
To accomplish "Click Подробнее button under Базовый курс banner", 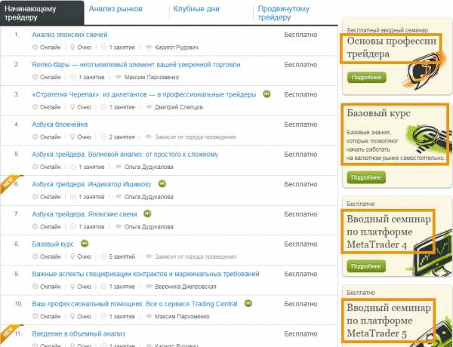I will (366, 177).
